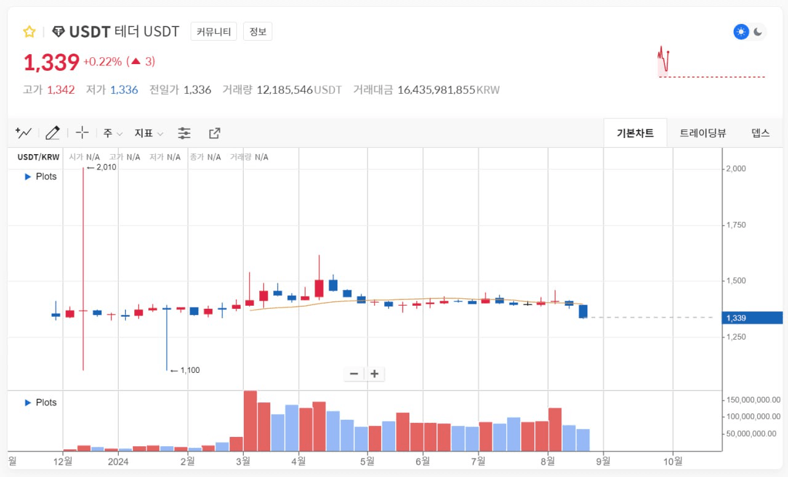This screenshot has width=788, height=477.
Task: Activate the crosshair cursor tool
Action: pos(82,132)
